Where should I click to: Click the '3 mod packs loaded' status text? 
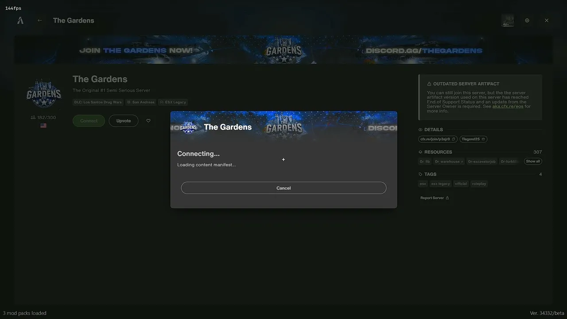[24, 313]
